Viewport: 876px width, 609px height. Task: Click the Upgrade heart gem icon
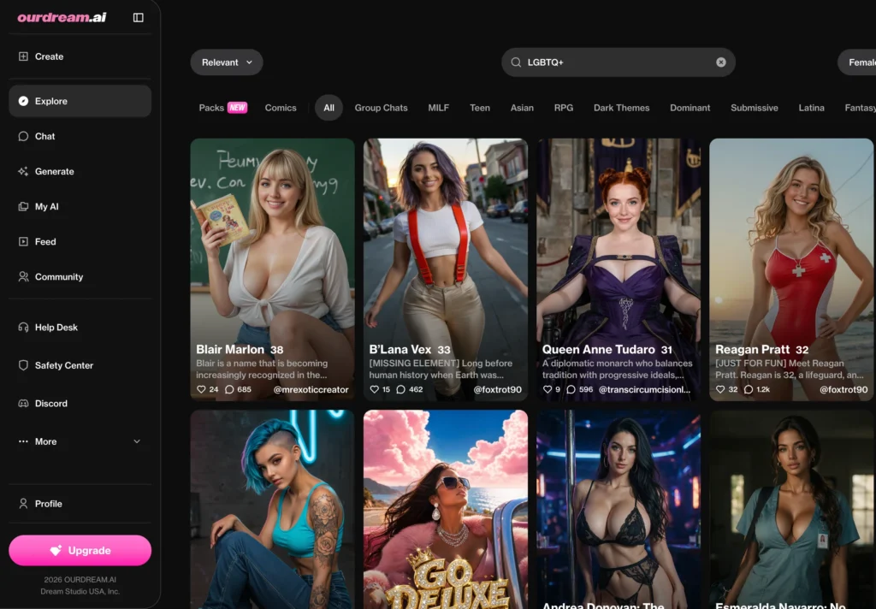(x=56, y=551)
